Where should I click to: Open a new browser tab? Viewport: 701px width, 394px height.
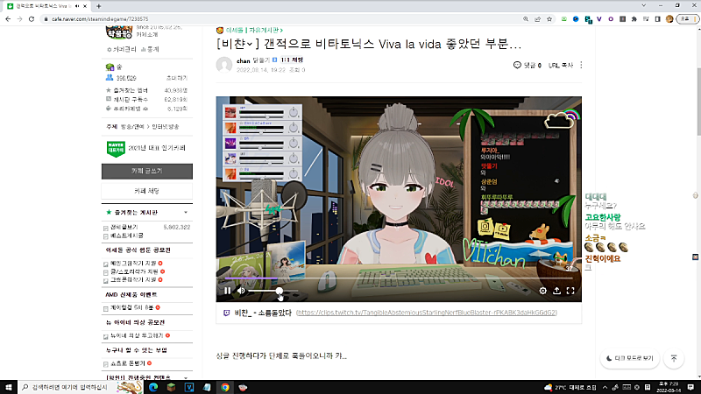coord(99,6)
